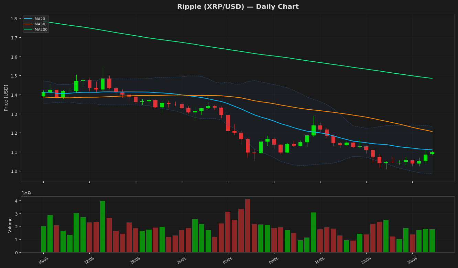Click the tallest green volume bar near 4
Viewport: 458px width, 268px height.
click(x=102, y=227)
